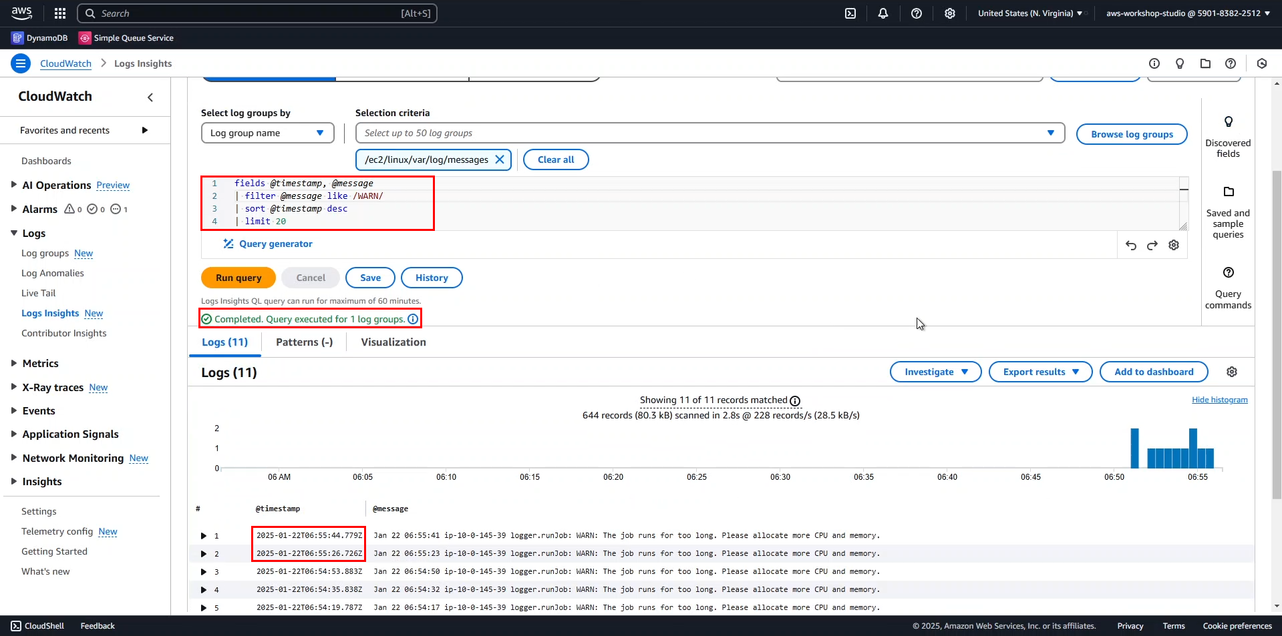Click info icon next to records matched
The height and width of the screenshot is (636, 1282).
click(795, 401)
